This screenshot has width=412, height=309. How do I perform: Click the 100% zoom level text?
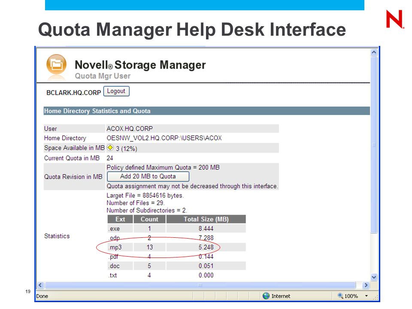[351, 296]
